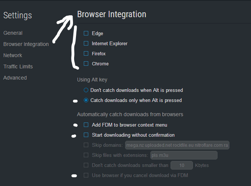Select Browser Integration in the sidebar
Screen dimensions: 251x186
(x=26, y=44)
